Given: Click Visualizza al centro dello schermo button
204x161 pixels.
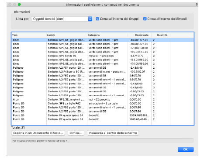Looking at the screenshot, I should (x=113, y=133).
